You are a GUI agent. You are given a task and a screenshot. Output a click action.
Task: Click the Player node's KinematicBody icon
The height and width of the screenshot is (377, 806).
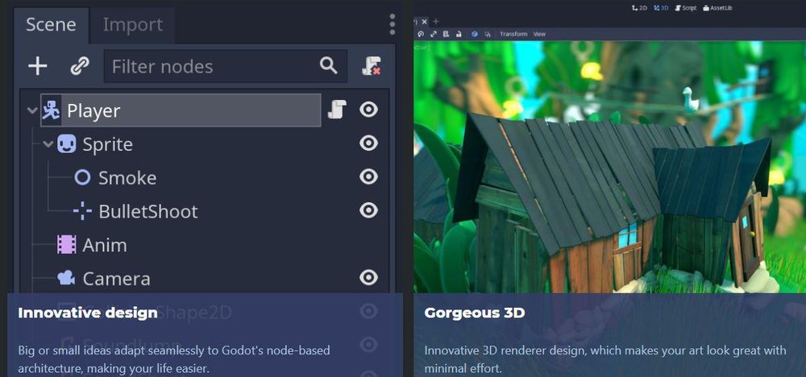(51, 110)
